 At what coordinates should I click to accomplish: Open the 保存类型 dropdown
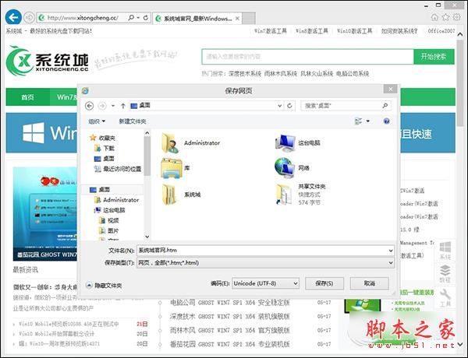pyautogui.click(x=266, y=263)
